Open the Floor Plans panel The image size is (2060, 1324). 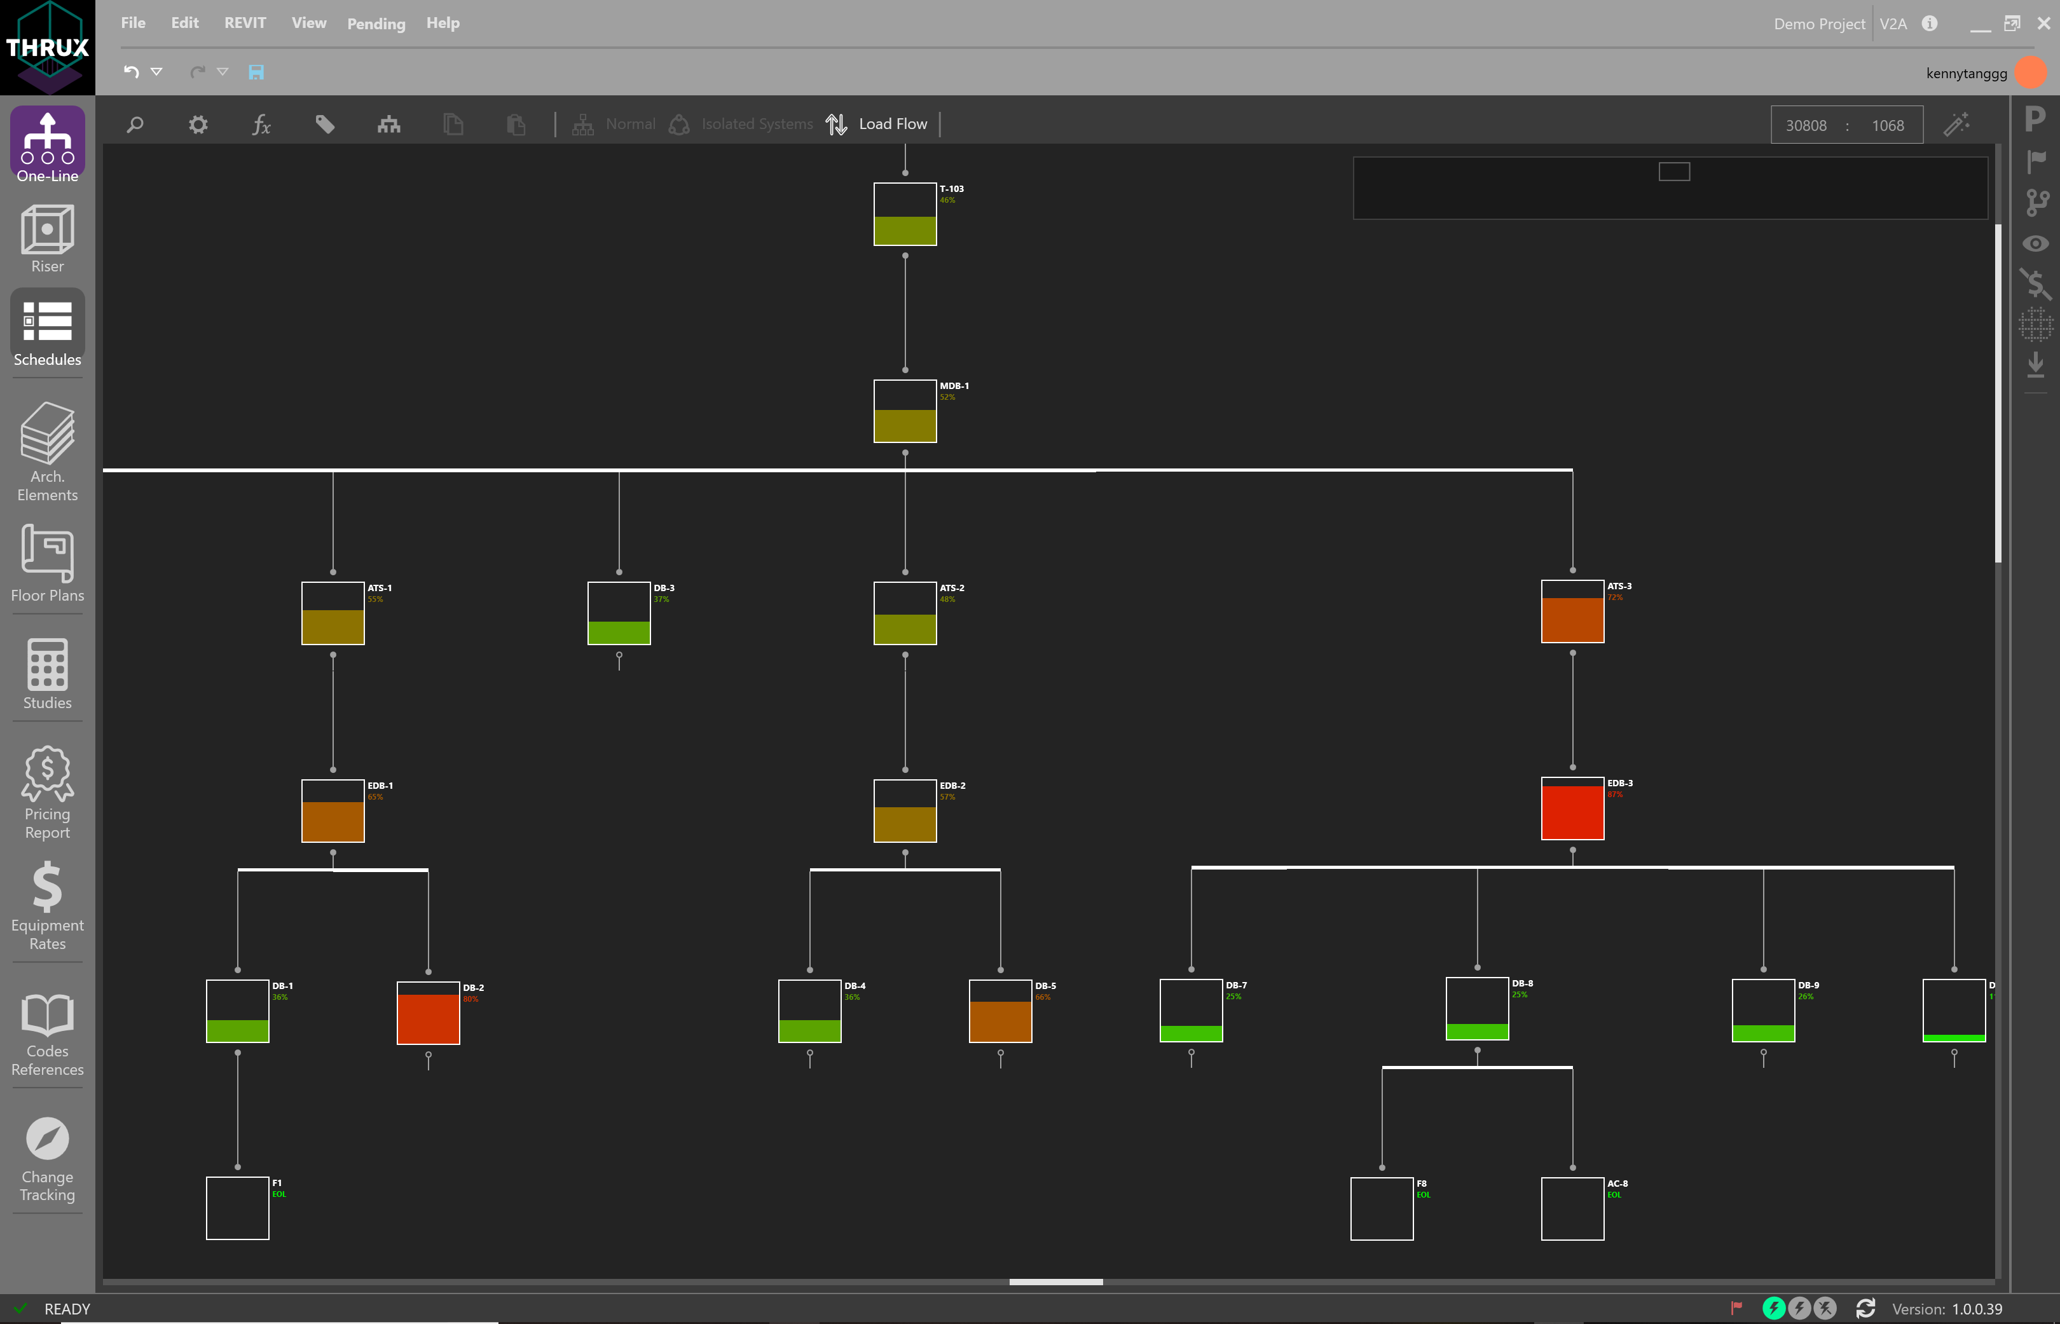(46, 563)
